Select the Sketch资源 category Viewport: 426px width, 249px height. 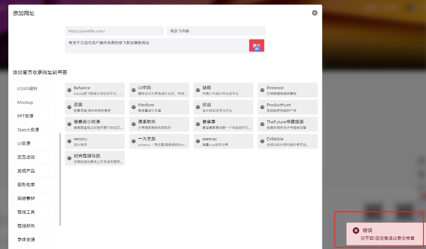34,130
